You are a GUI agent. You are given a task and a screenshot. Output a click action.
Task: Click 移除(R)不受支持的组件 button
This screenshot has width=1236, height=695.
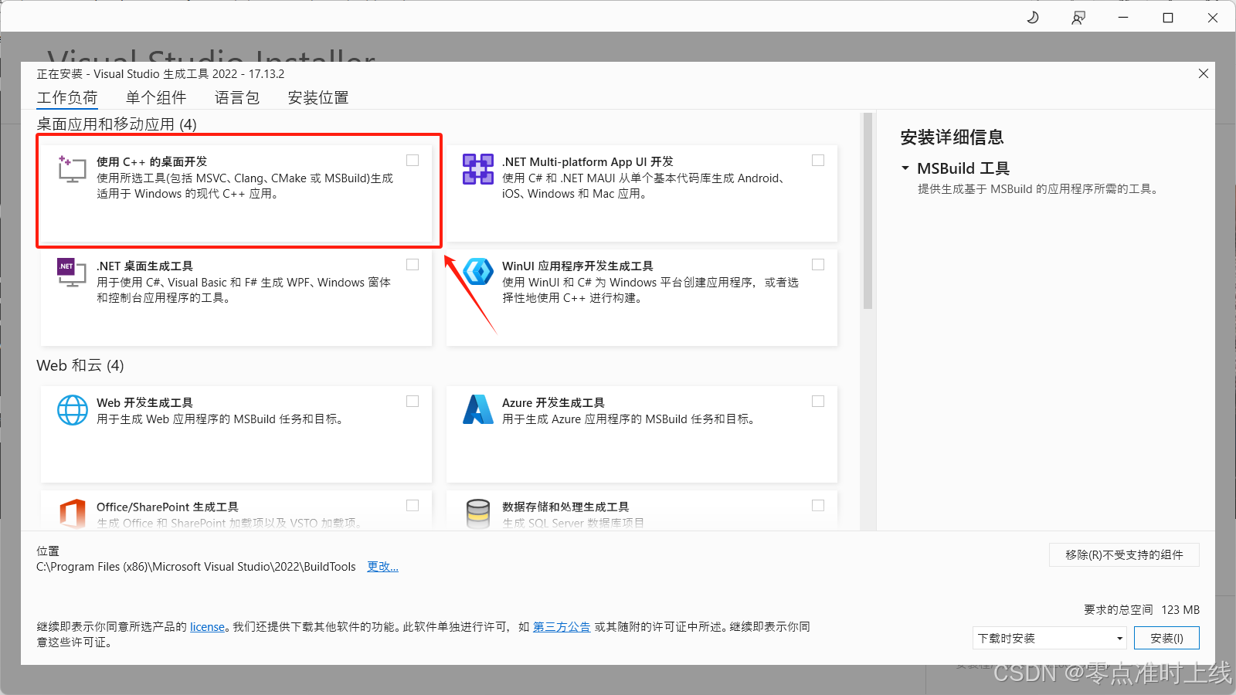click(1124, 554)
